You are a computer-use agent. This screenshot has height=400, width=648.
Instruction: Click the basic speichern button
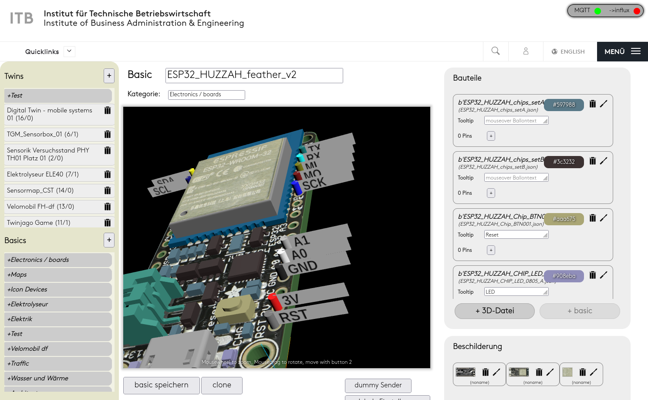tap(161, 385)
